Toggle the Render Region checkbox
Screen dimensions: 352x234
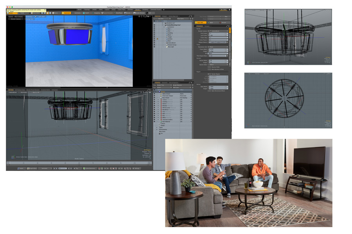point(209,74)
